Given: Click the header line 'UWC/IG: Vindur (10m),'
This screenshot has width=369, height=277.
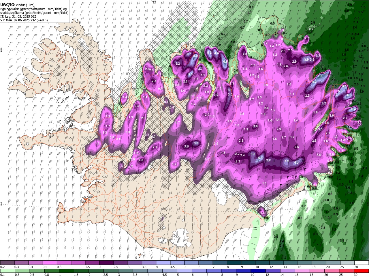Looking at the screenshot, I should click(x=18, y=5).
